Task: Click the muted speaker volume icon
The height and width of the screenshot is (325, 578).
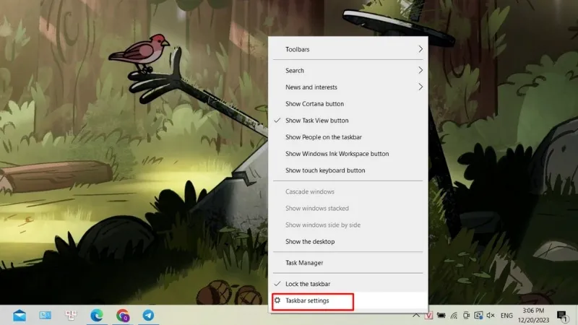Action: [491, 316]
